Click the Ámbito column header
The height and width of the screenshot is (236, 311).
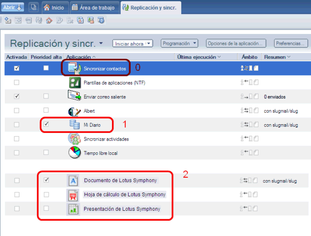pos(249,57)
